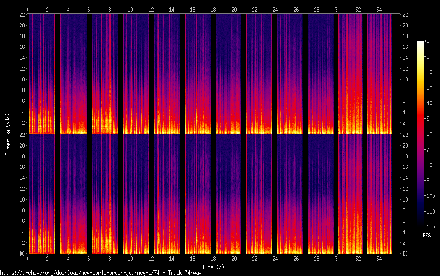Viewport: 440px width, 276px height.
Task: Select the "Frequency (kHz)" vertical axis title
Action: click(7, 134)
